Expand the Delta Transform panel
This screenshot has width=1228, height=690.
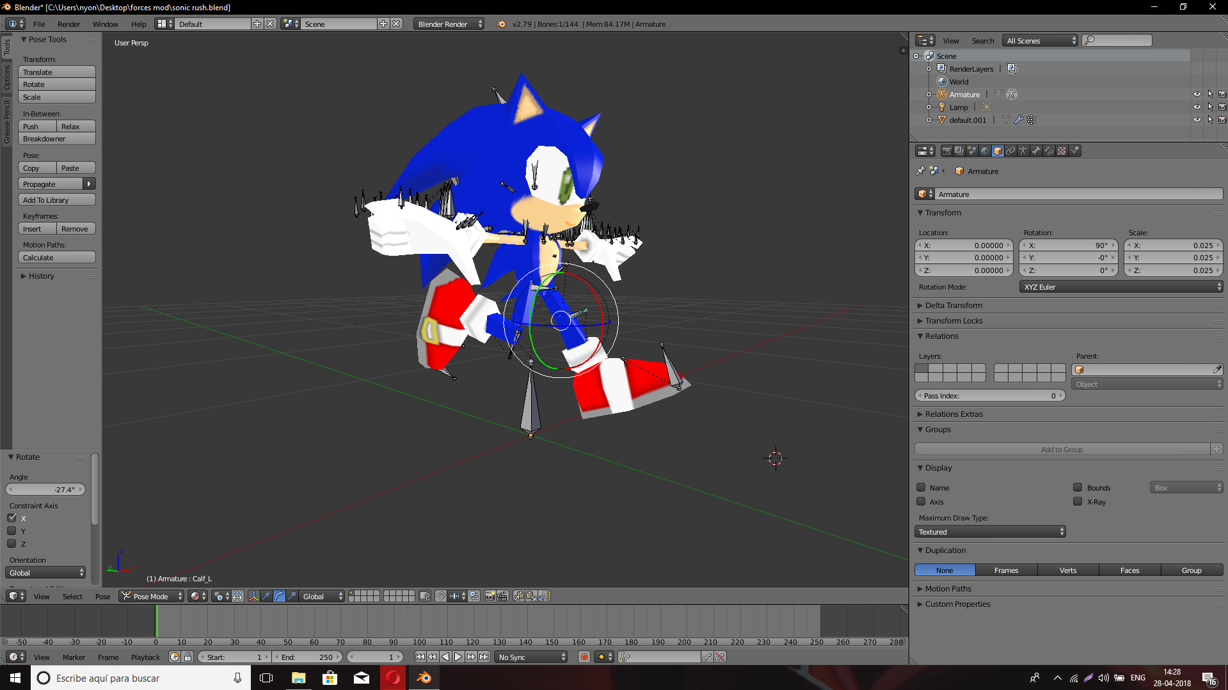click(953, 305)
